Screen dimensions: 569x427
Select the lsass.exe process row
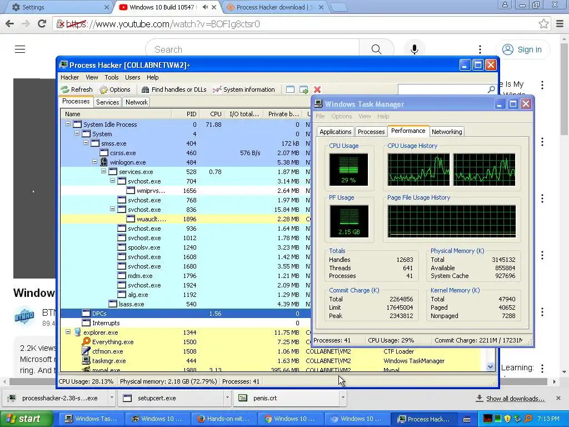pos(185,304)
